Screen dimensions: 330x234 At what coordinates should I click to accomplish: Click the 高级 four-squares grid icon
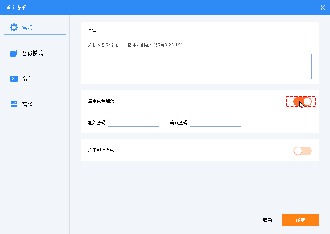coord(14,104)
